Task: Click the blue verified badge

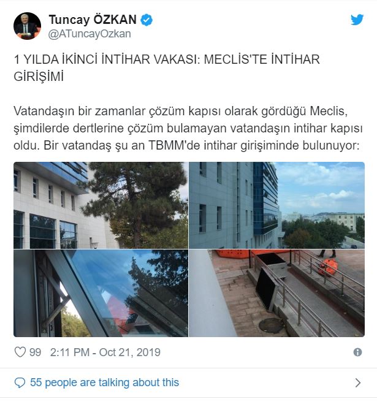Action: click(x=147, y=20)
